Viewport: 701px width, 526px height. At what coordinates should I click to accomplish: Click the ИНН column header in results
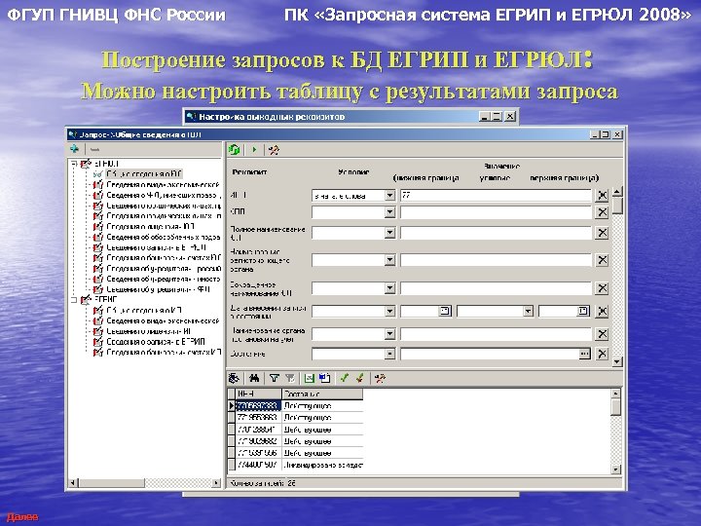pyautogui.click(x=258, y=394)
